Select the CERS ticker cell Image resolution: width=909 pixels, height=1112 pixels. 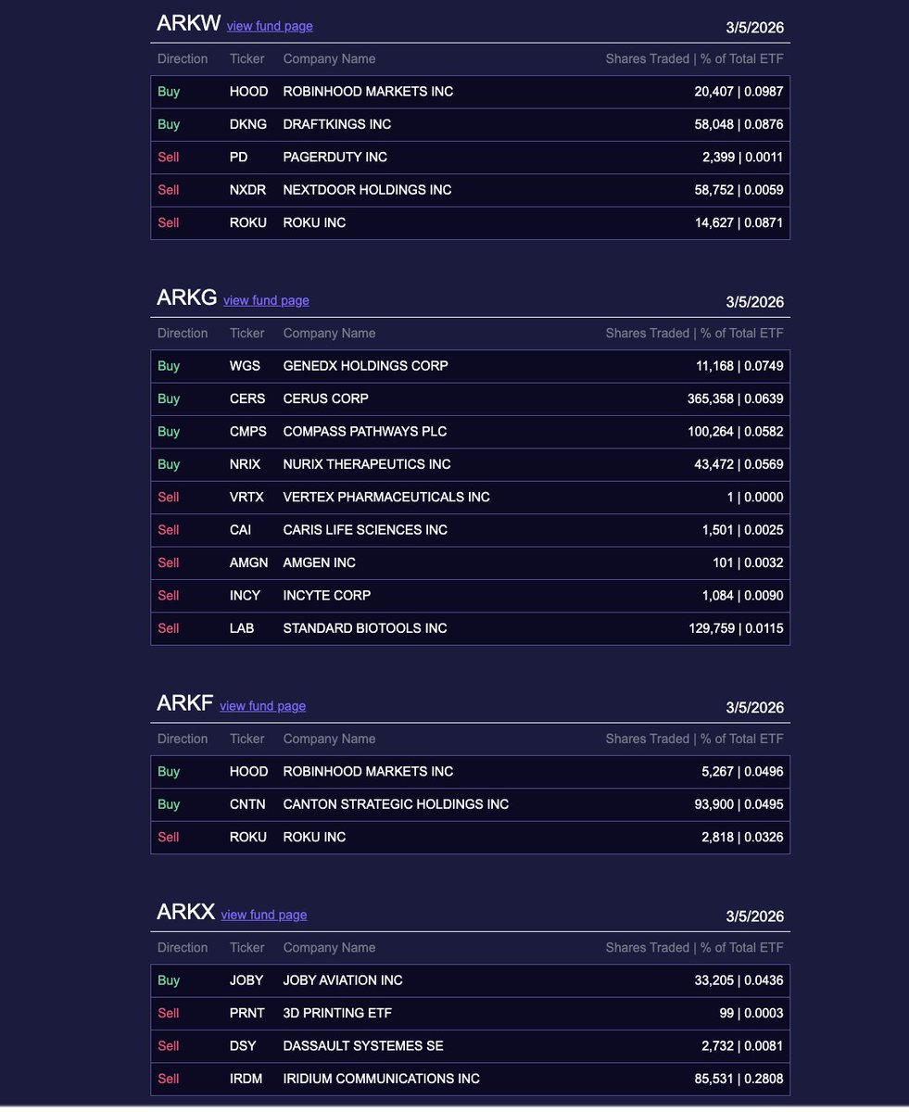click(247, 398)
